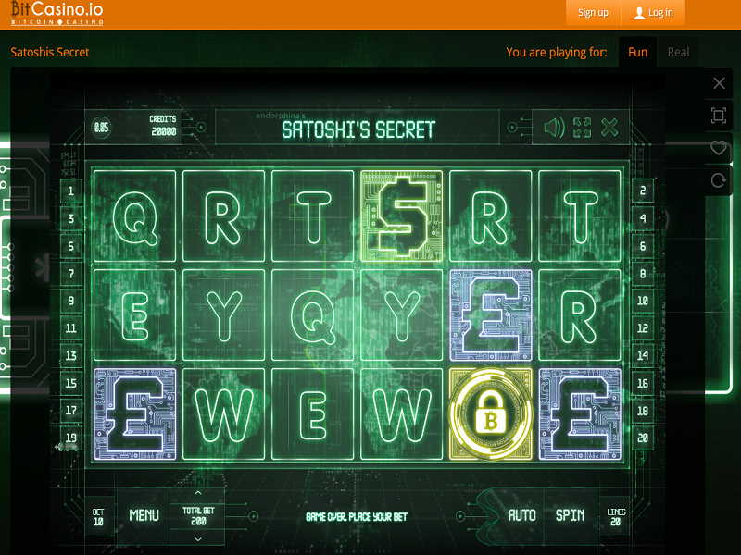Click the Sign up button

coord(593,13)
